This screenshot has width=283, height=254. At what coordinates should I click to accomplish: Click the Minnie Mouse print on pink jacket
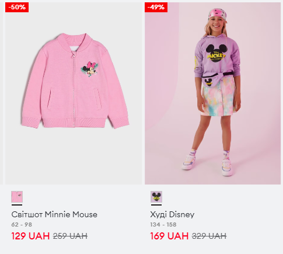(x=89, y=69)
